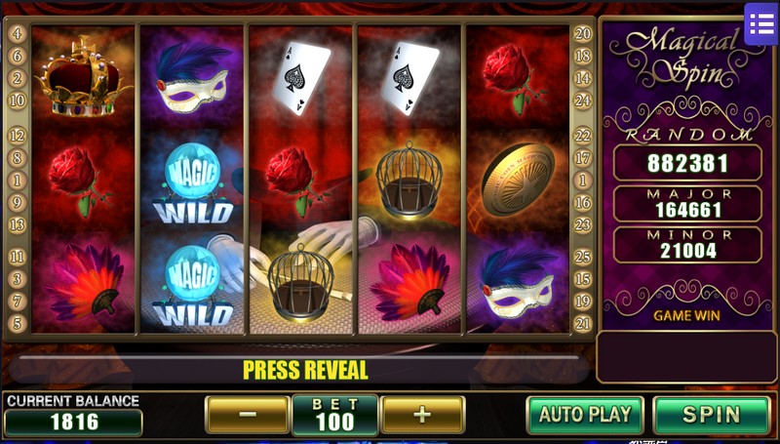780x444 pixels.
Task: Open the hamburger menu icon
Action: [x=761, y=23]
